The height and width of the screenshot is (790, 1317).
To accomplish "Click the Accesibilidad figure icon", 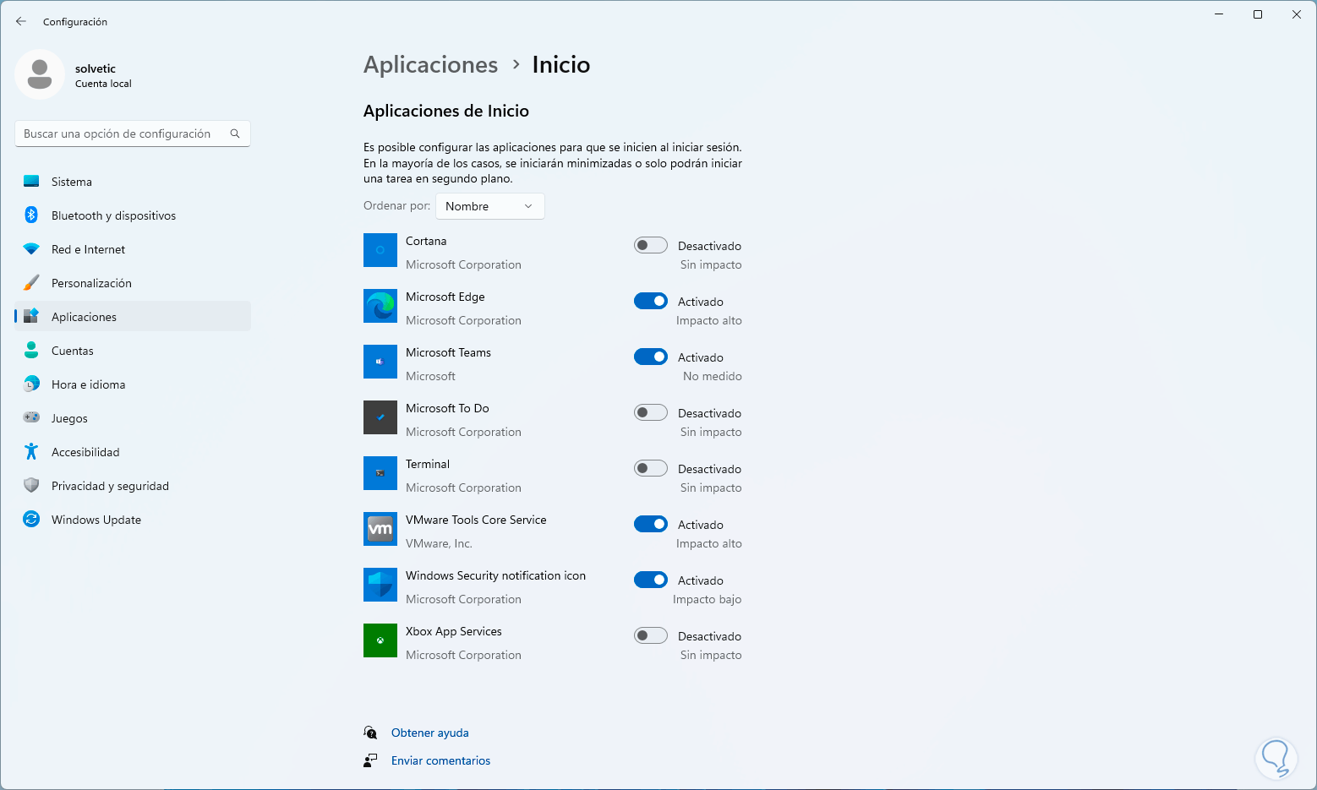I will 31,452.
